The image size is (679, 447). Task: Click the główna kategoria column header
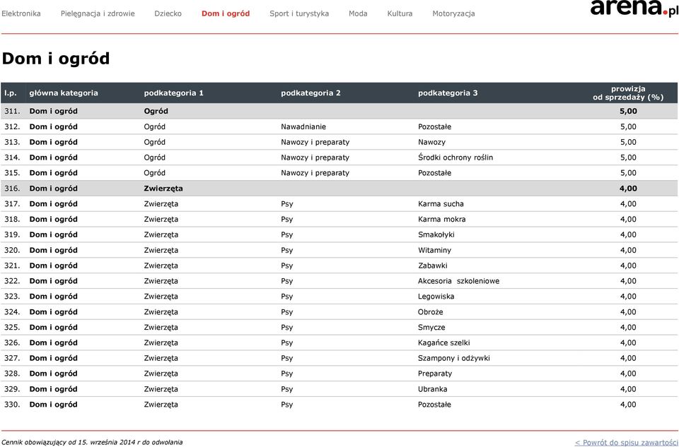point(64,93)
